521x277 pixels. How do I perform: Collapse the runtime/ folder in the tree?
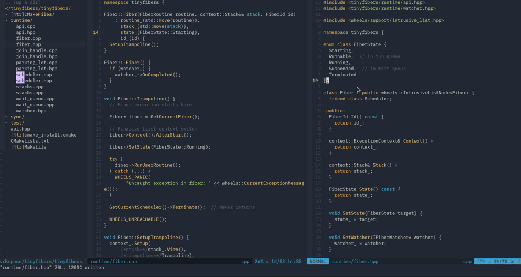pyautogui.click(x=21, y=20)
